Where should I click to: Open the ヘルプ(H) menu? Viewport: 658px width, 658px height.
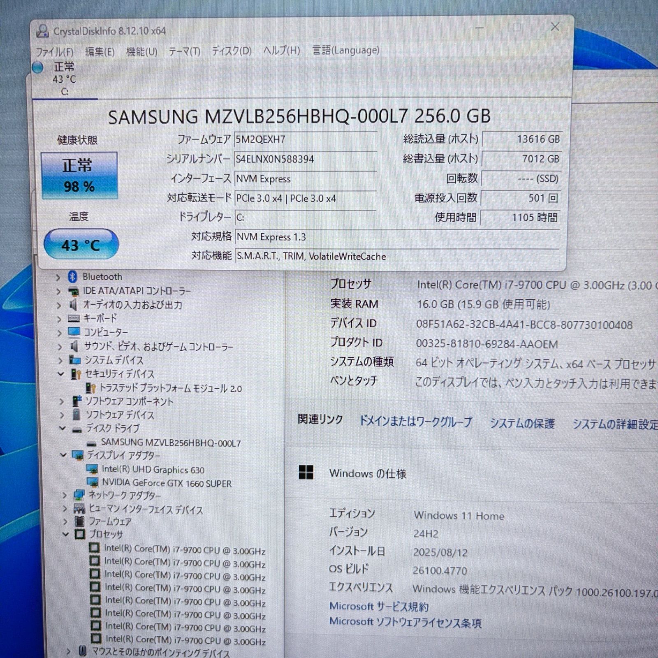(x=282, y=51)
